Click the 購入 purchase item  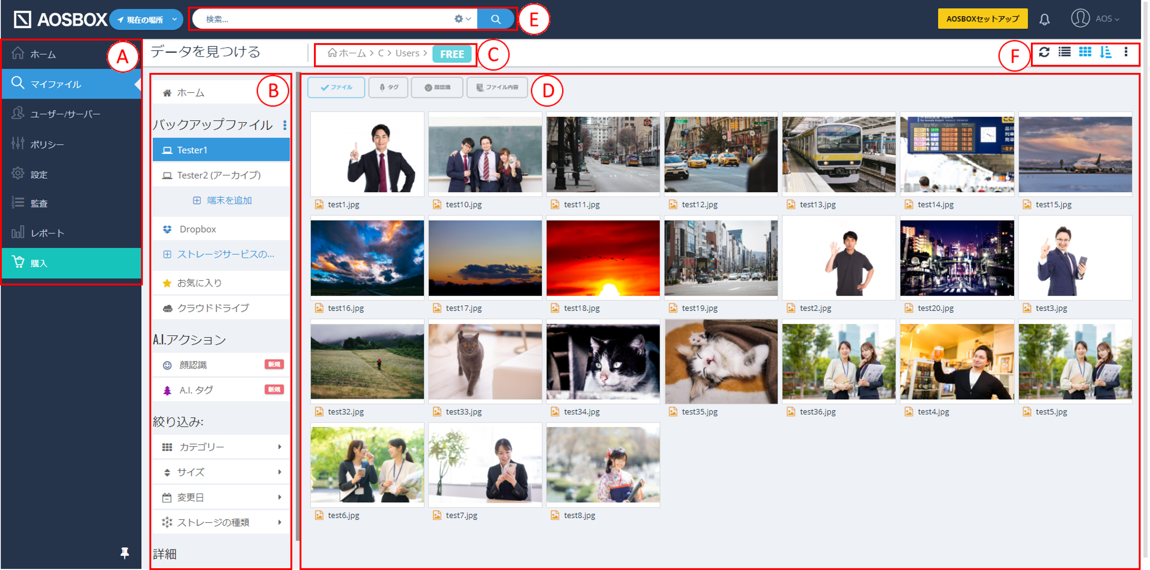pos(71,263)
